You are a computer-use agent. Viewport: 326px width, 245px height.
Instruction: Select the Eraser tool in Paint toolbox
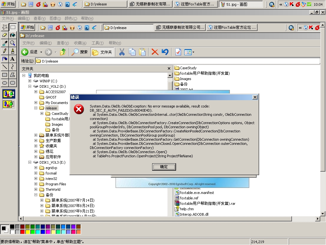(5, 35)
